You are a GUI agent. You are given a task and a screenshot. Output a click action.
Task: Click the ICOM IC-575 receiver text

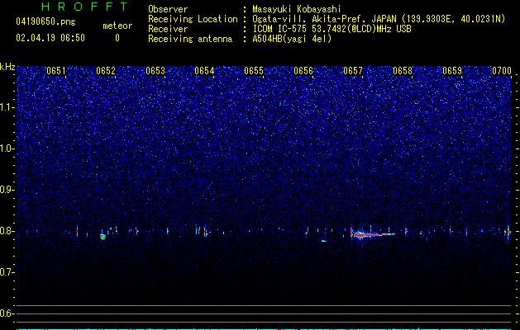332,29
